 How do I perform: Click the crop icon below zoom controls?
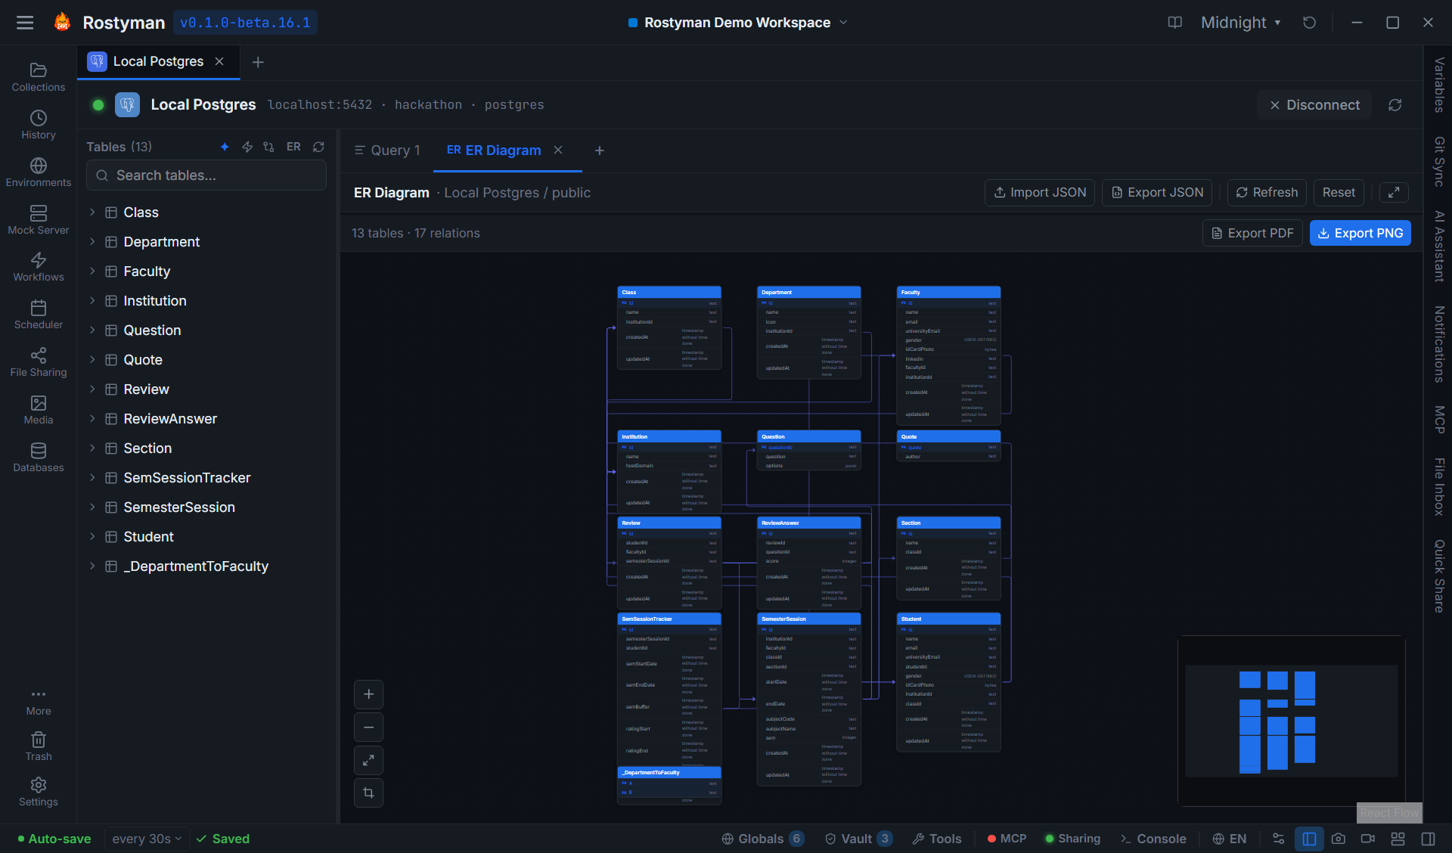368,793
